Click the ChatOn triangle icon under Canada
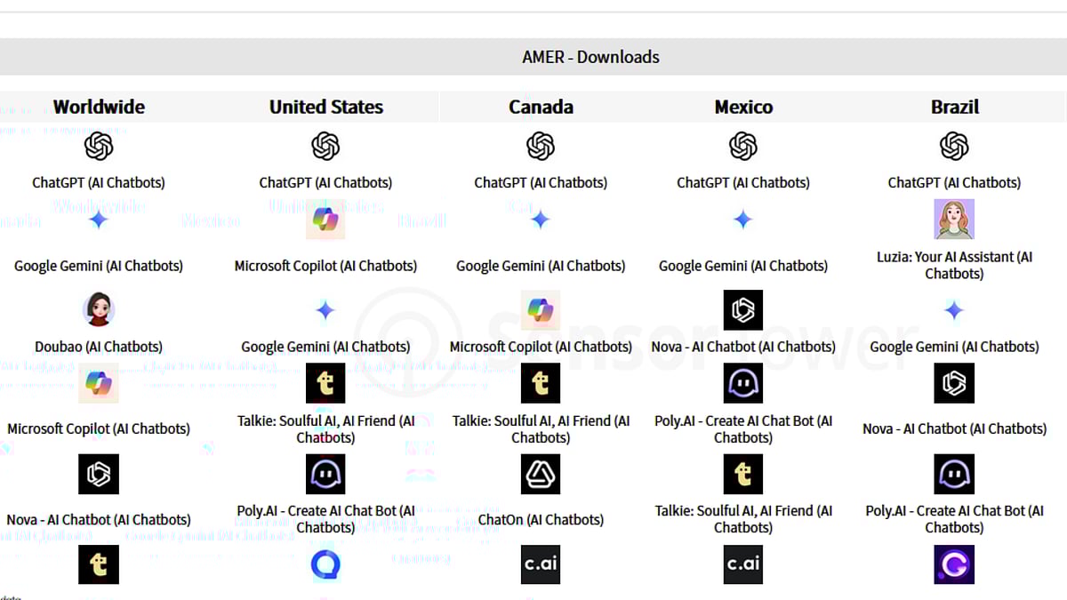This screenshot has height=600, width=1067. pyautogui.click(x=541, y=474)
